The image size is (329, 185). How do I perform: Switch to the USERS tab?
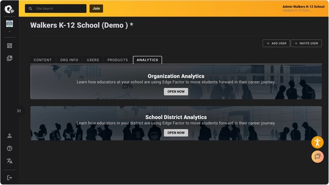(x=93, y=60)
